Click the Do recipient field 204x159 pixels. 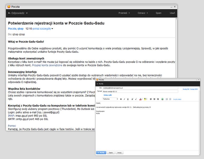(140, 88)
